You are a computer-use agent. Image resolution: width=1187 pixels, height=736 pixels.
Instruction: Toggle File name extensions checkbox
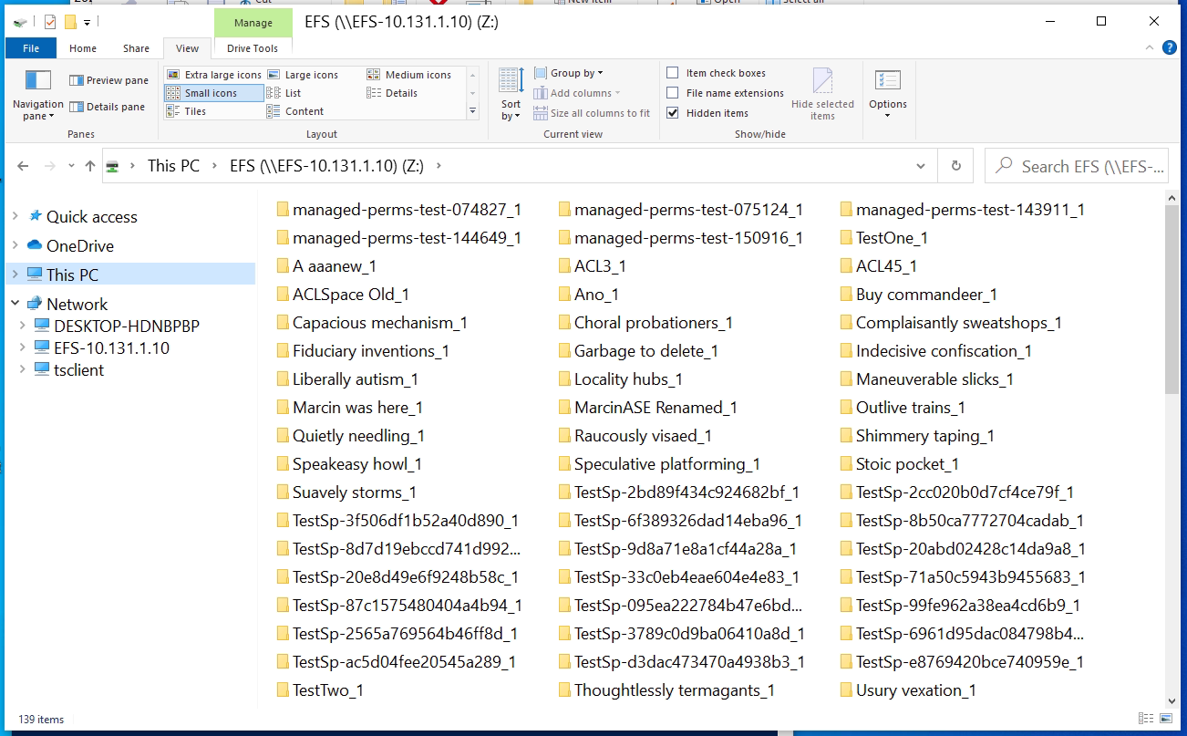673,93
